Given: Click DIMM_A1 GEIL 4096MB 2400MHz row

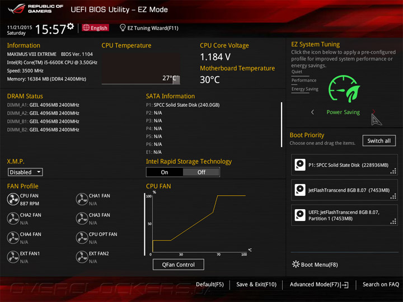Looking at the screenshot, I should tap(43, 105).
